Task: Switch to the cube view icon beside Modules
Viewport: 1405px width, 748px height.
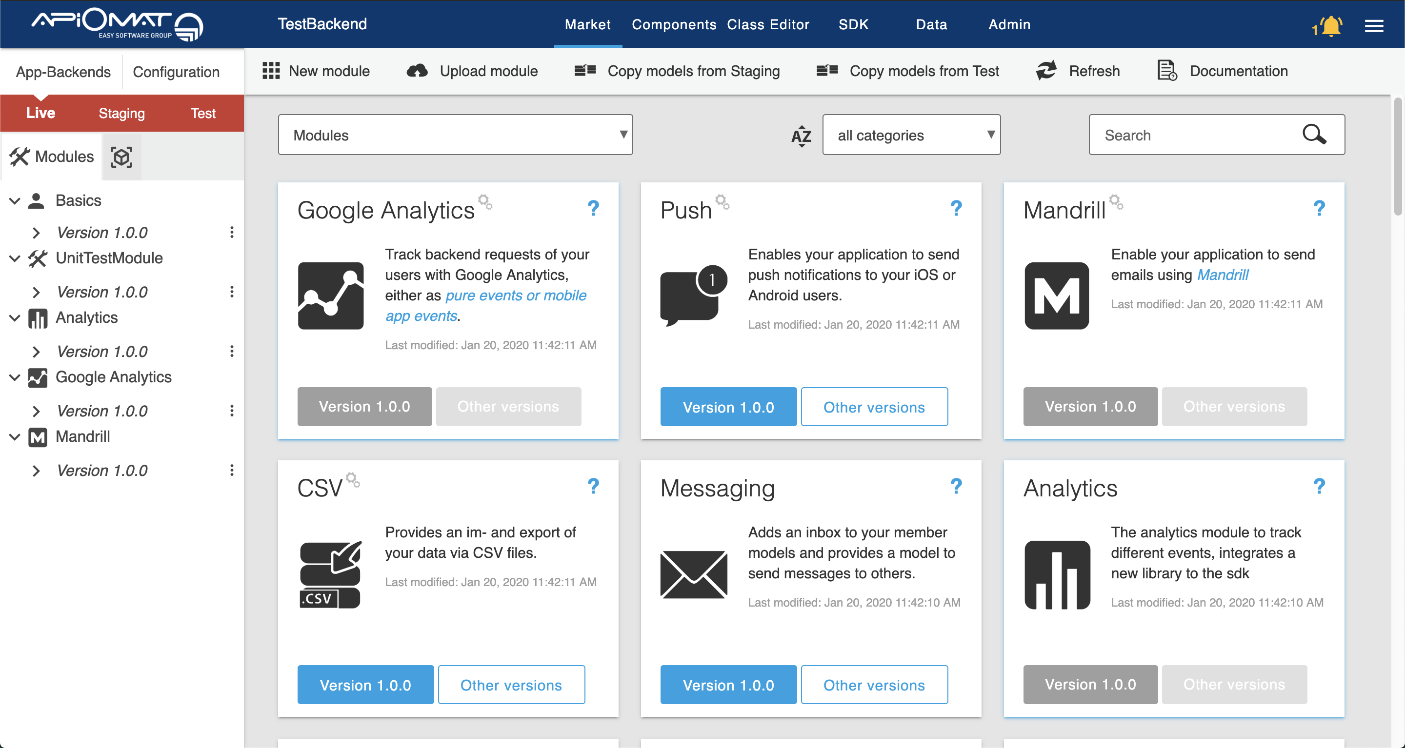Action: (x=121, y=157)
